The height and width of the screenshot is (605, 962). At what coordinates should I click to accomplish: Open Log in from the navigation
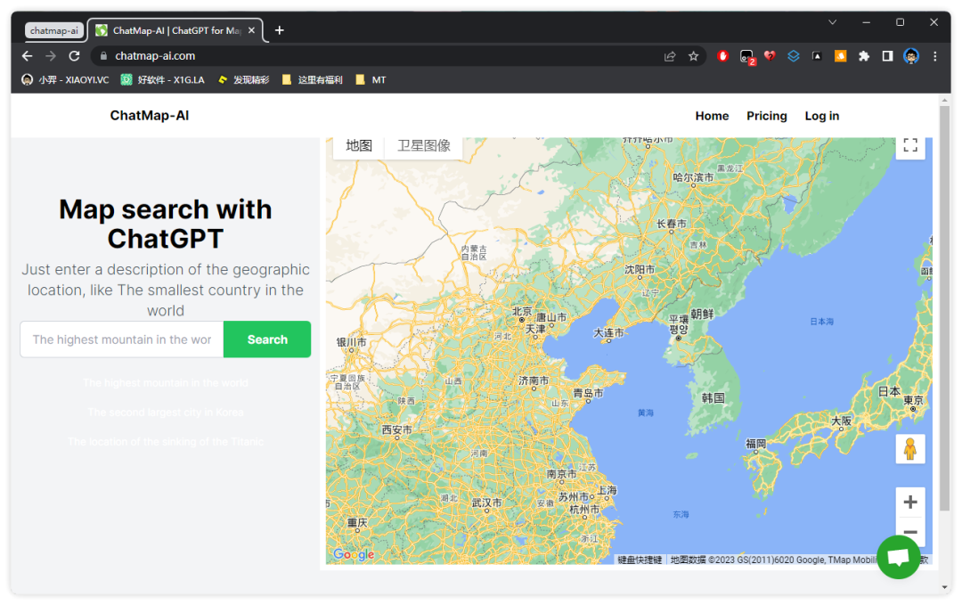[x=821, y=116]
